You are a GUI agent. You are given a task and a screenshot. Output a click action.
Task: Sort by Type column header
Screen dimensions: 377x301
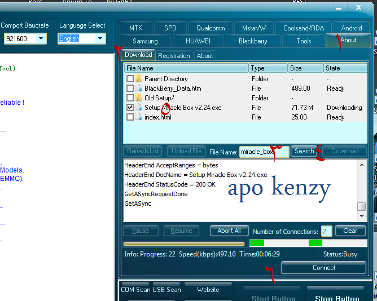point(268,68)
